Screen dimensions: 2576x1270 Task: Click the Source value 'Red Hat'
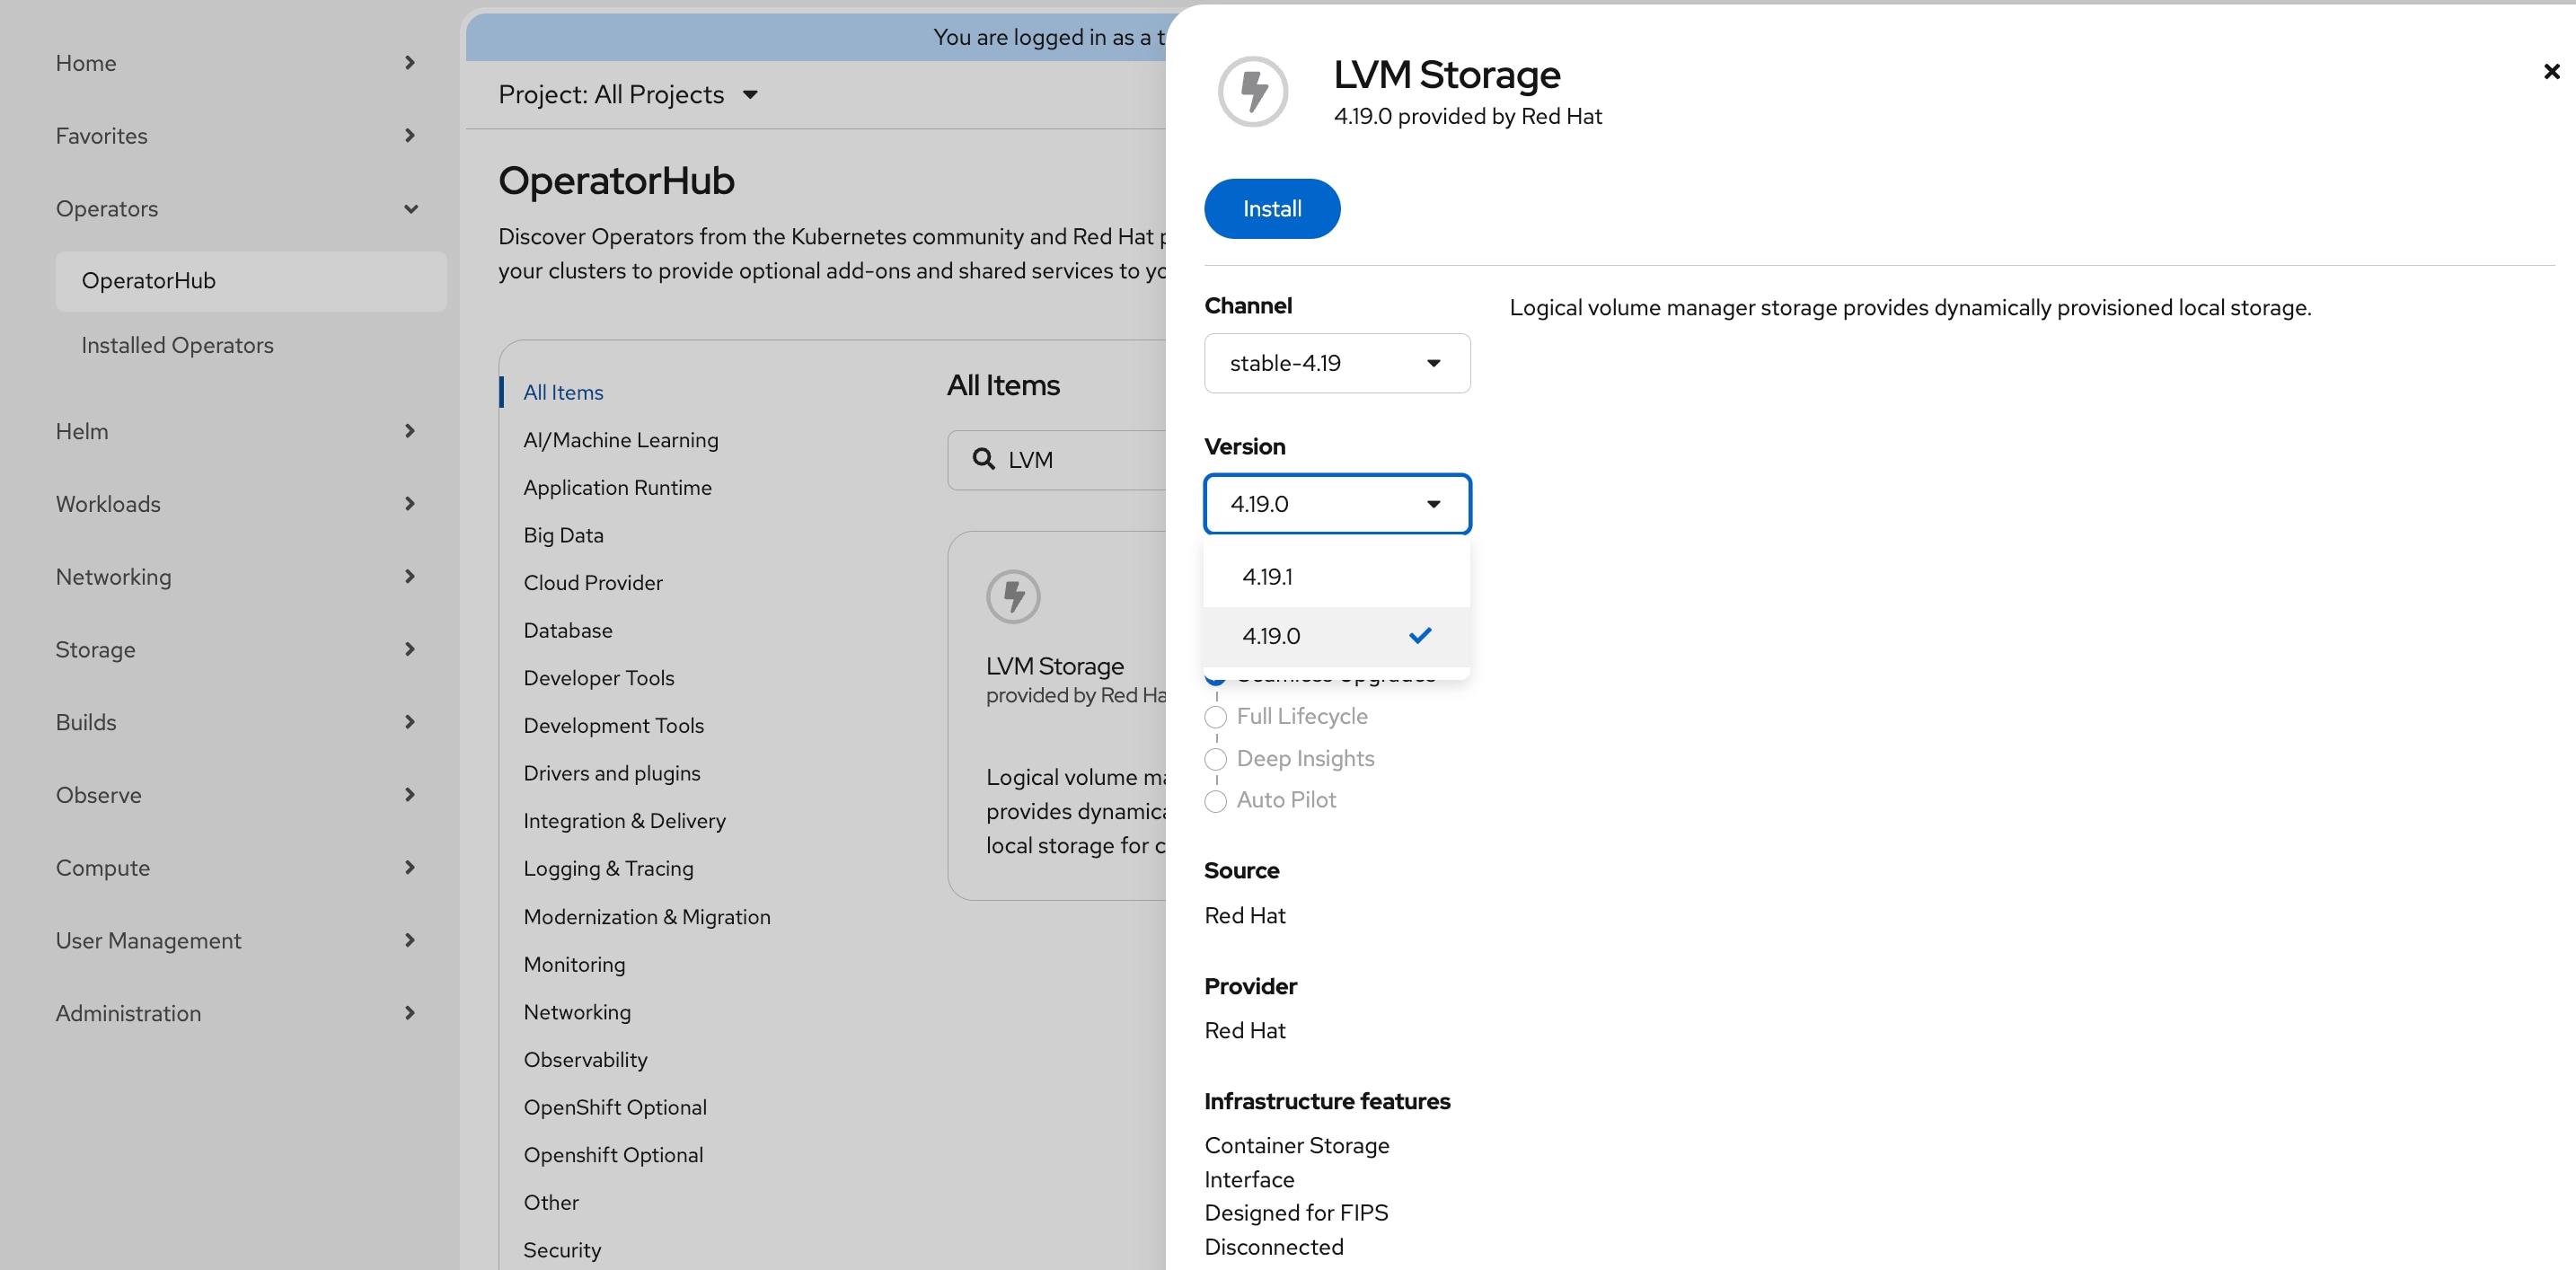(1245, 916)
